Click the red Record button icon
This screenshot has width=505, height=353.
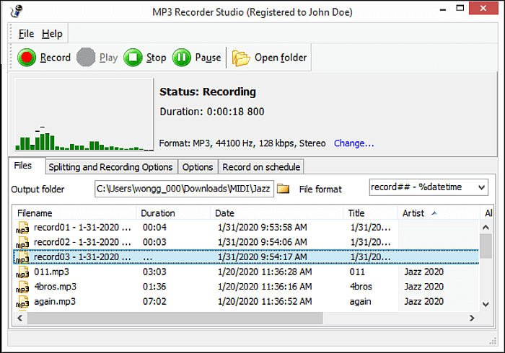(x=27, y=58)
